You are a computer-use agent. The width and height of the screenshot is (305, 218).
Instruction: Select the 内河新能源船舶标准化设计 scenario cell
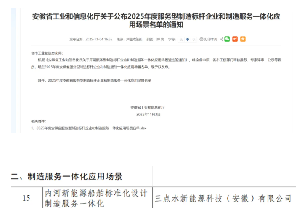point(97,198)
